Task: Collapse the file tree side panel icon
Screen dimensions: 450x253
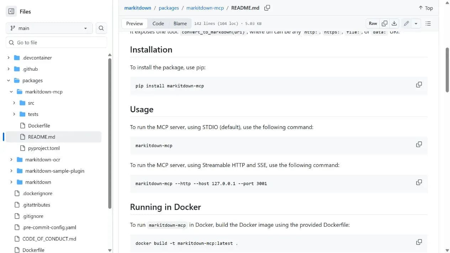Action: pos(11,11)
